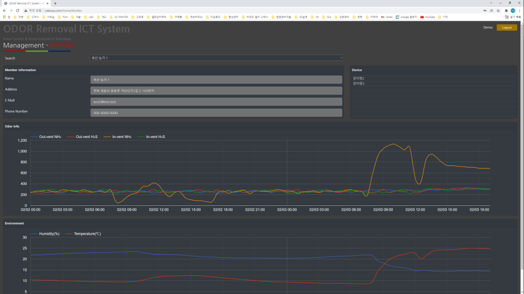Click the page vertical scrollbar
Image resolution: width=524 pixels, height=294 pixels.
[522, 157]
